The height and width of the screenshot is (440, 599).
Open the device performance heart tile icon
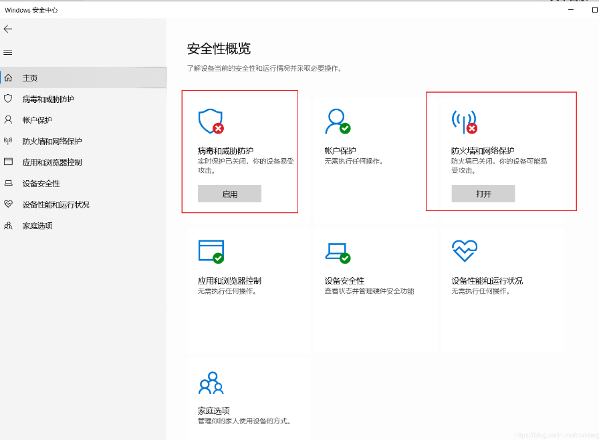464,251
